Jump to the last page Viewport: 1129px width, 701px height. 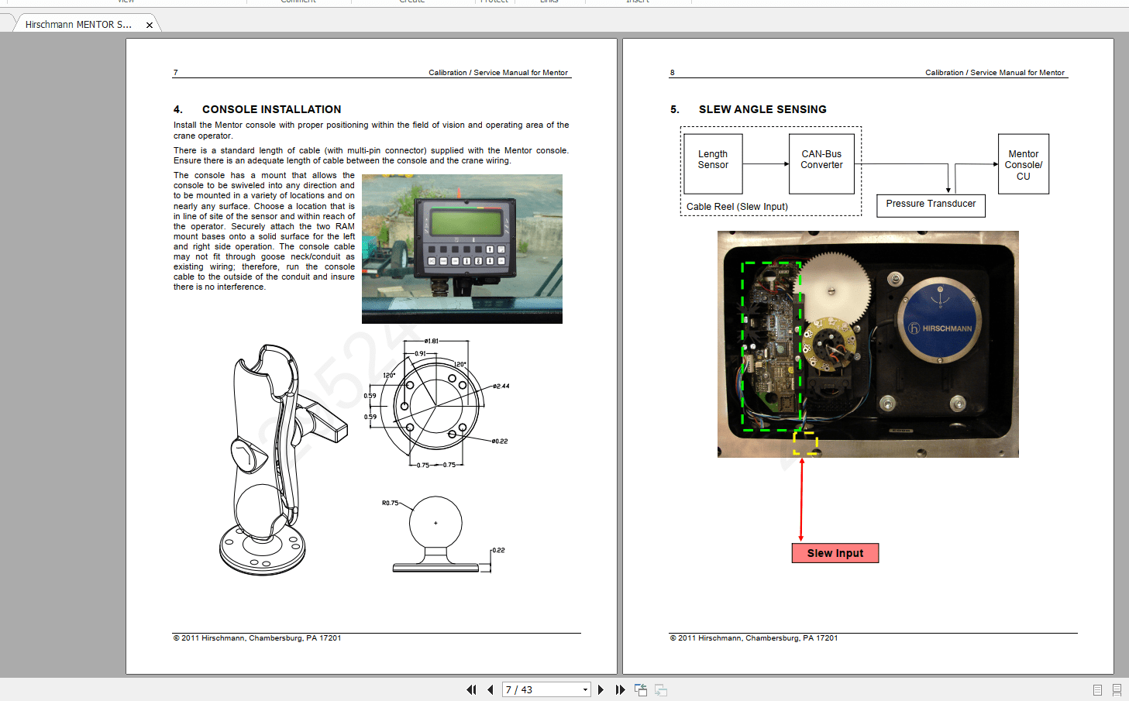[620, 689]
